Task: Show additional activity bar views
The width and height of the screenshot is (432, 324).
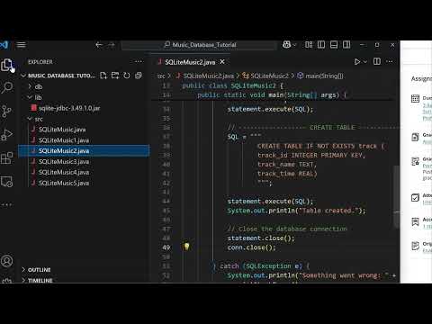Action: 6,204
